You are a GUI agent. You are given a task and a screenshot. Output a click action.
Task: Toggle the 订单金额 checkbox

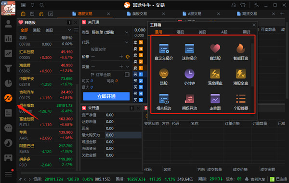pyautogui.click(x=127, y=75)
